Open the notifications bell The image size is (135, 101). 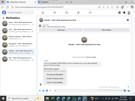click(x=124, y=13)
